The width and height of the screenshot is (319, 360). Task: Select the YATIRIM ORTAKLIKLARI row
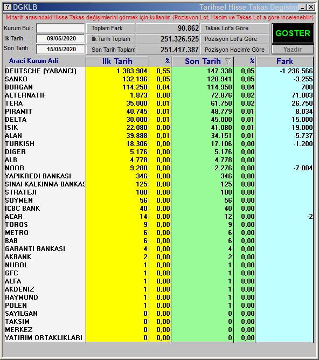[x=159, y=338]
